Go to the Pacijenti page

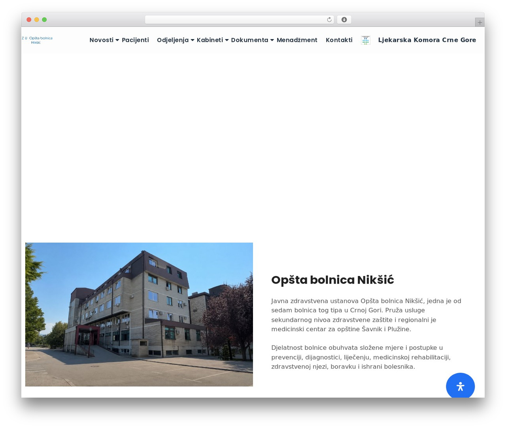tap(135, 40)
